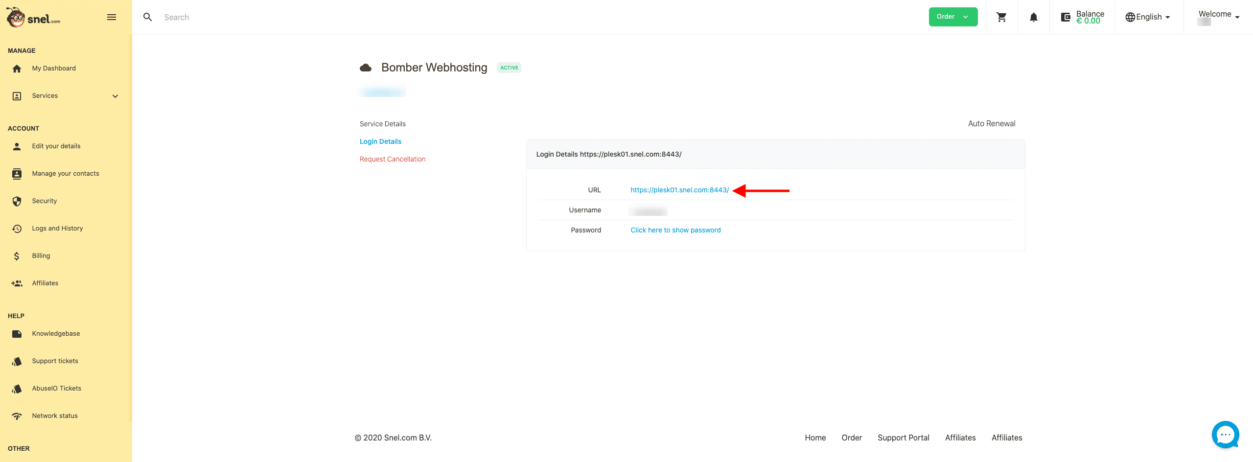The height and width of the screenshot is (462, 1253).
Task: Click the search magnifier icon
Action: (147, 17)
